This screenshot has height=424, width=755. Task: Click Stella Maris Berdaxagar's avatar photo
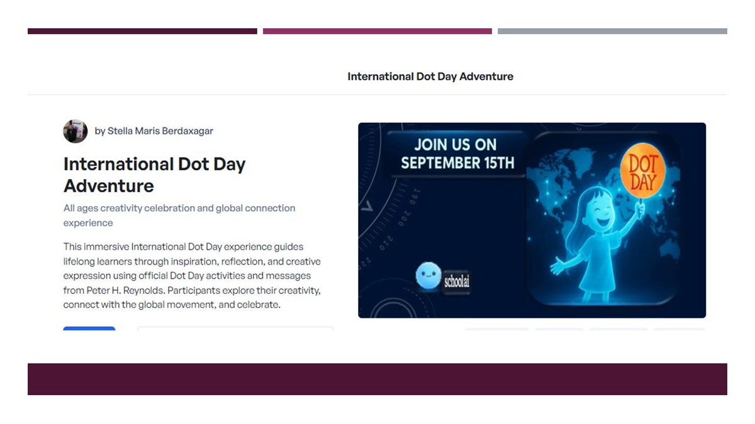(x=75, y=131)
